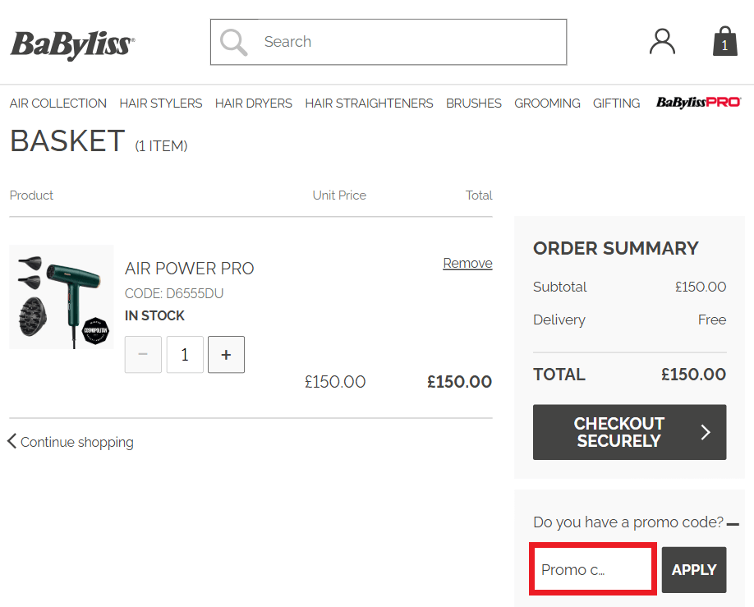Image resolution: width=754 pixels, height=607 pixels.
Task: Click the back arrow beside Continue shopping
Action: point(11,441)
